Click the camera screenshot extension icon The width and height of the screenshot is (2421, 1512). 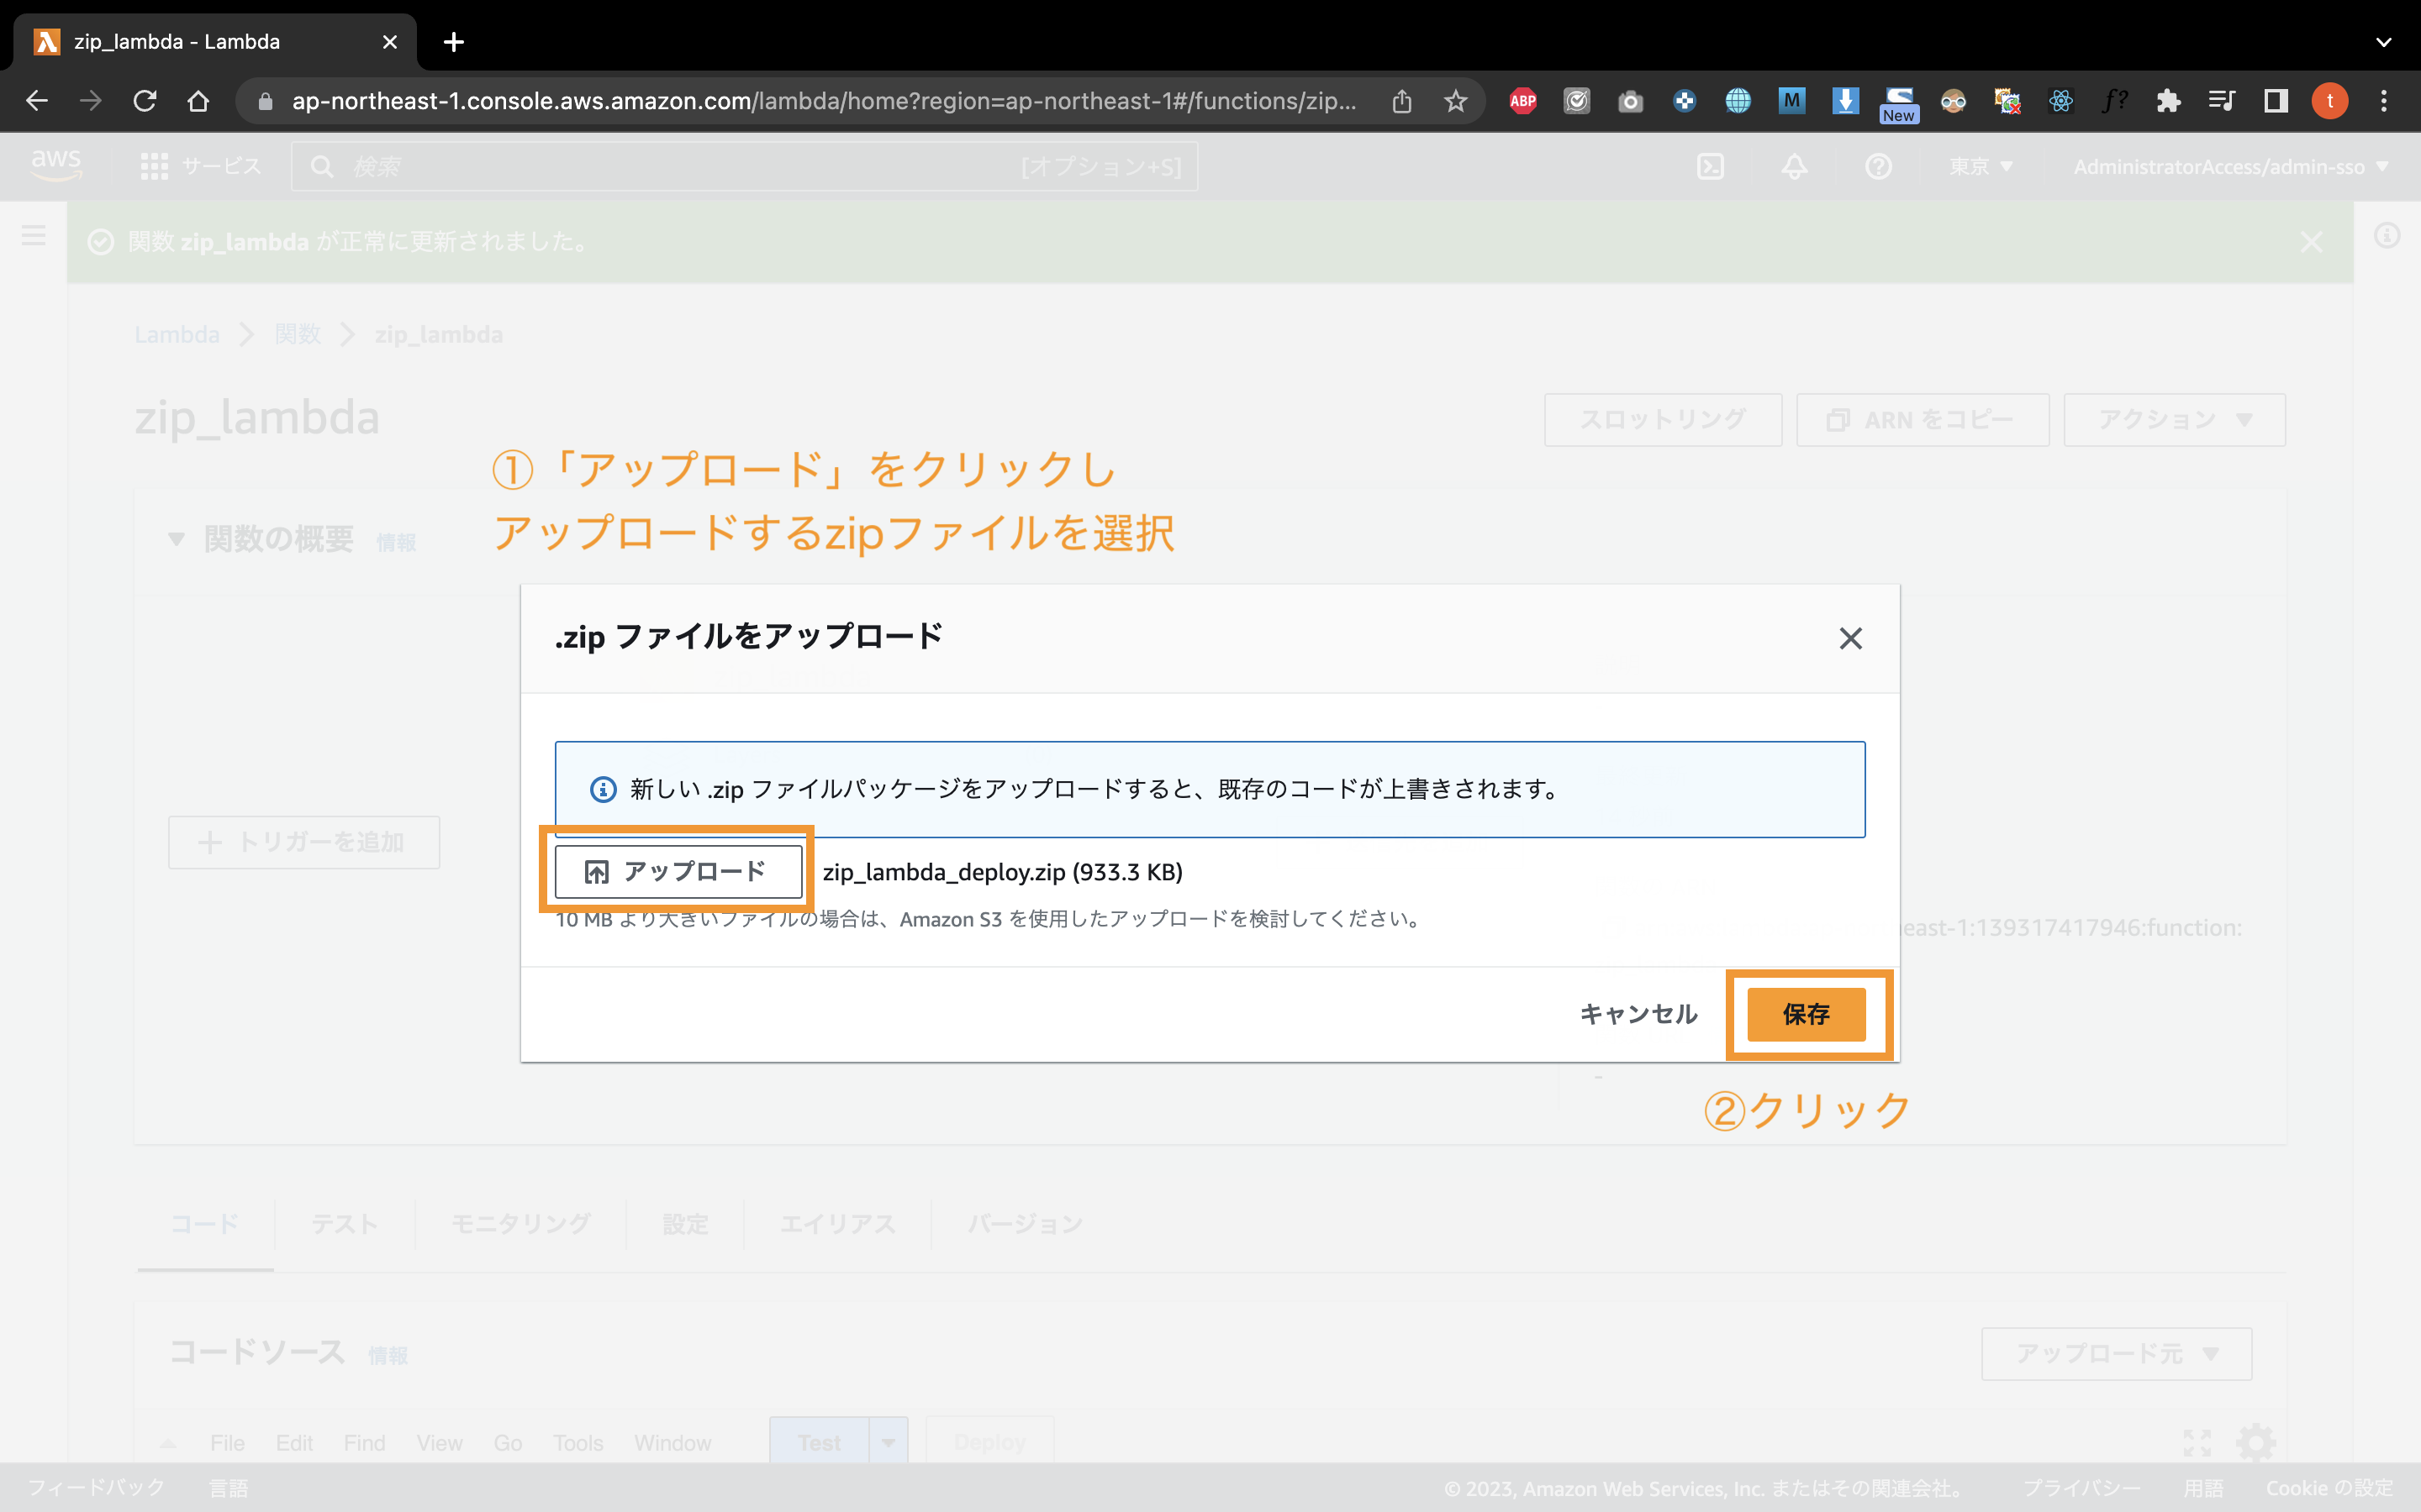click(1631, 100)
